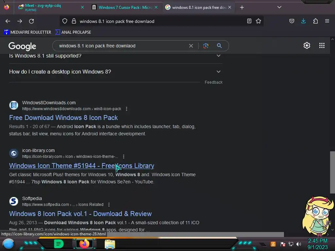Save page to Pocket
The image size is (335, 251).
[292, 21]
